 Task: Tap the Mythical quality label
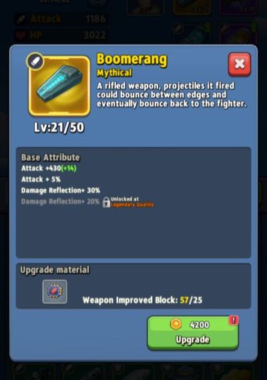coord(114,73)
